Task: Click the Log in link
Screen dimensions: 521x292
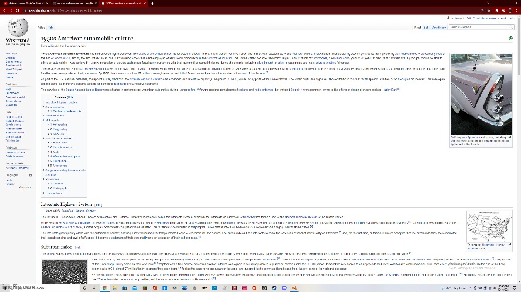Action: coord(510,18)
